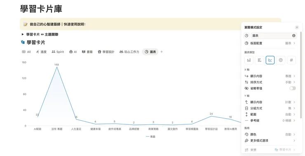Open 更多樣式選項 style options
305x156 pixels.
coord(270,140)
